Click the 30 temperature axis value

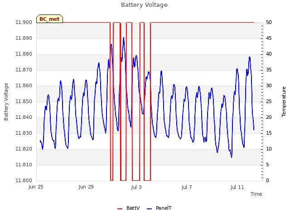269,86
